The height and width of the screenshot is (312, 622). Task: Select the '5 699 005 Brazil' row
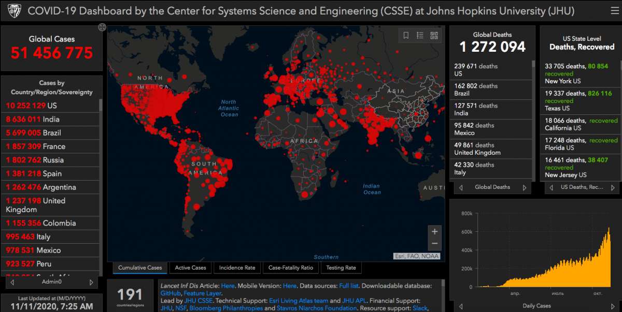click(x=50, y=133)
